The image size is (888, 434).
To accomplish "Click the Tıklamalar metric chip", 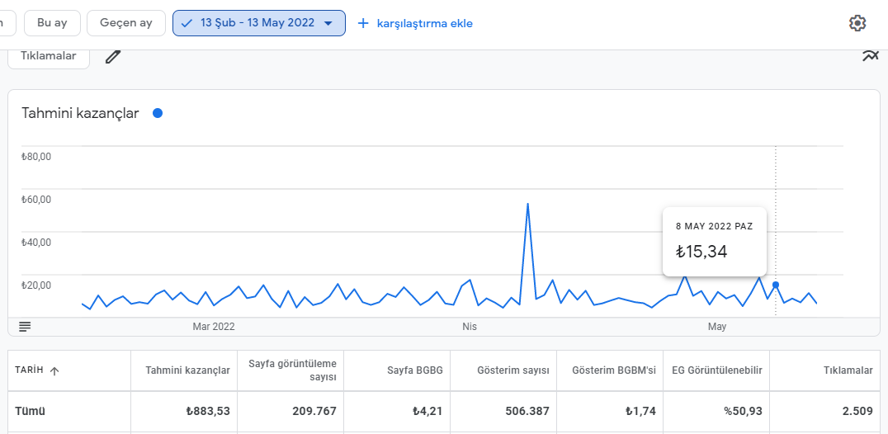I will [x=49, y=56].
